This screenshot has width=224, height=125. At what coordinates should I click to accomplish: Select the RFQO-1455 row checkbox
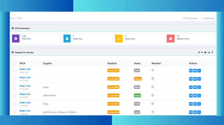click(14, 112)
